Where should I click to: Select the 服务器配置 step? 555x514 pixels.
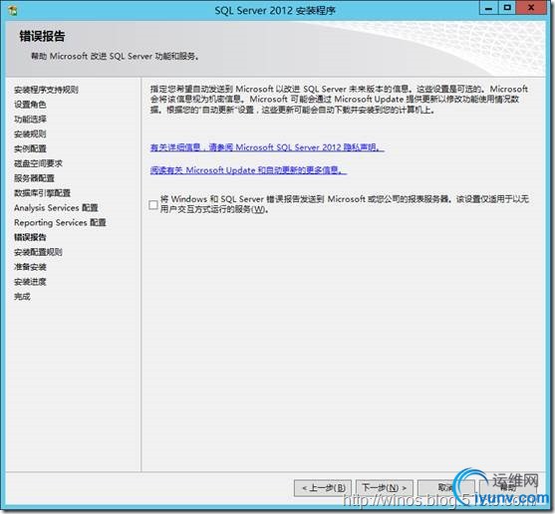pos(34,178)
